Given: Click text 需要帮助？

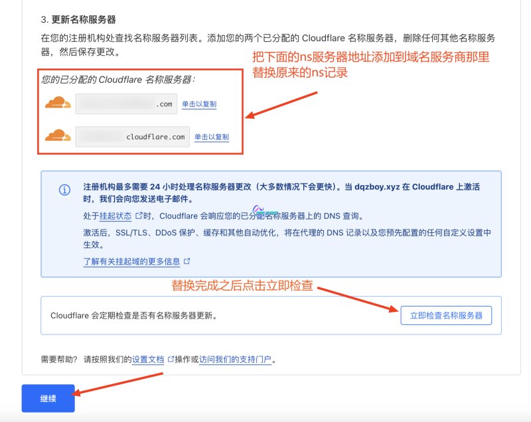Looking at the screenshot, I should [x=59, y=360].
